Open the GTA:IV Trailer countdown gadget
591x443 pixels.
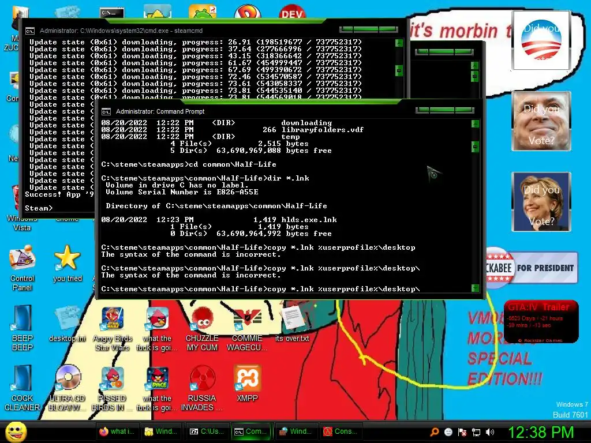click(x=541, y=322)
